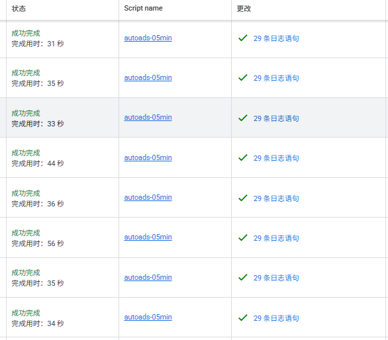This screenshot has width=388, height=340.
Task: Open autoads-05min link in 34 秒 row
Action: click(148, 317)
